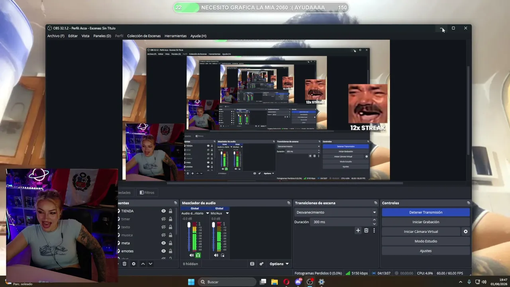Undock the Mezclador de audio panel
Screen dimensions: 510x287
coord(289,203)
